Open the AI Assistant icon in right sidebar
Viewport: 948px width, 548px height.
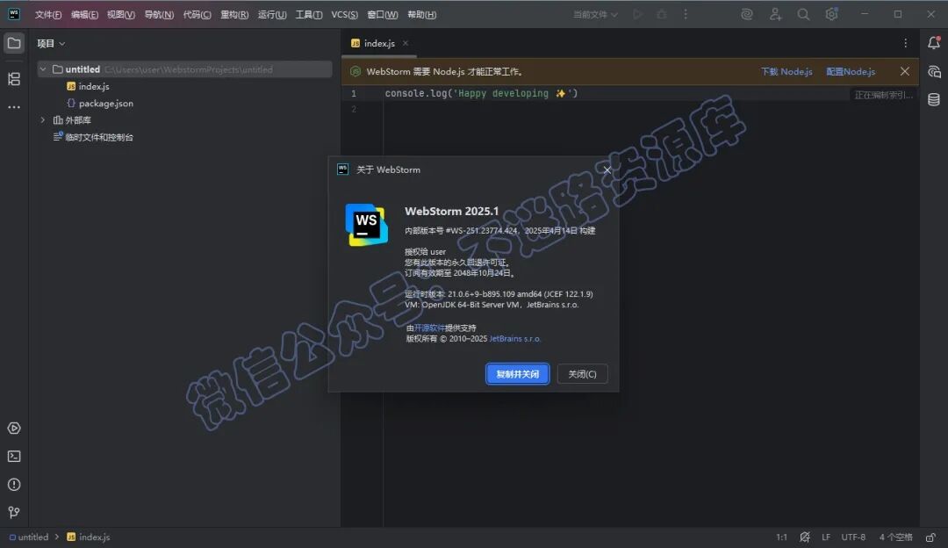[934, 72]
